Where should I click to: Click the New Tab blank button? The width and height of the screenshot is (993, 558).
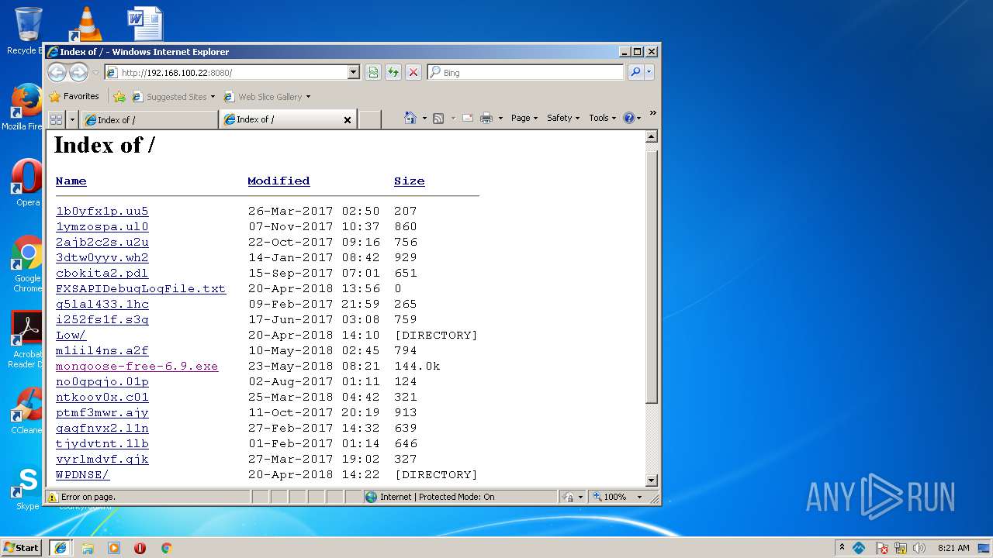pos(370,120)
